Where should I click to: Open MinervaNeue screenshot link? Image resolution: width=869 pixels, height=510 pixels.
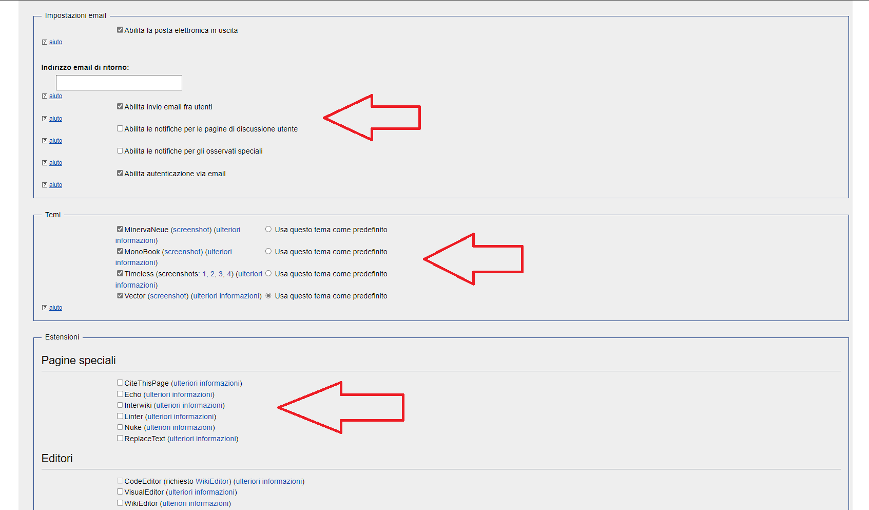click(x=191, y=230)
